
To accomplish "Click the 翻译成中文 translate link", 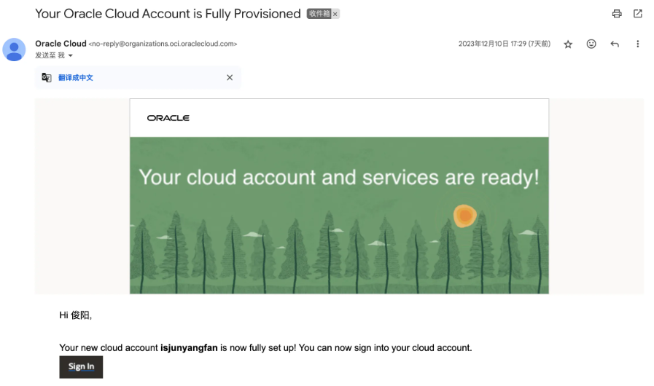I will pyautogui.click(x=76, y=78).
